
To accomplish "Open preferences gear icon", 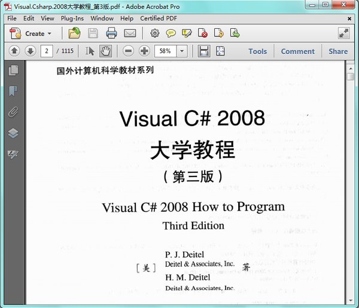I will [155, 33].
